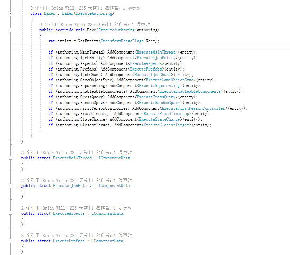The width and height of the screenshot is (290, 255).
Task: Click authoring.FirstPersonController condition
Action: point(93,108)
